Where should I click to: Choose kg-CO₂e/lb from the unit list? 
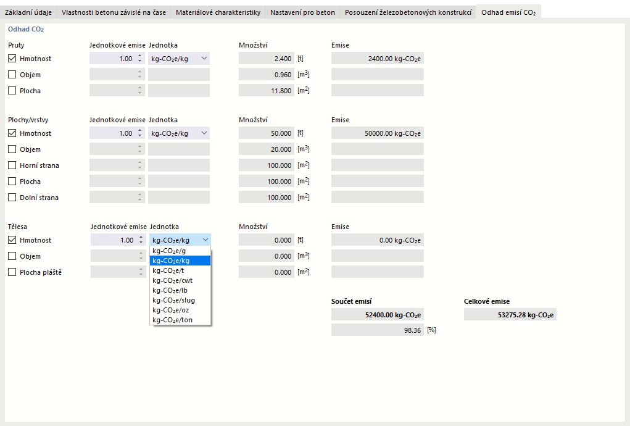(180, 291)
